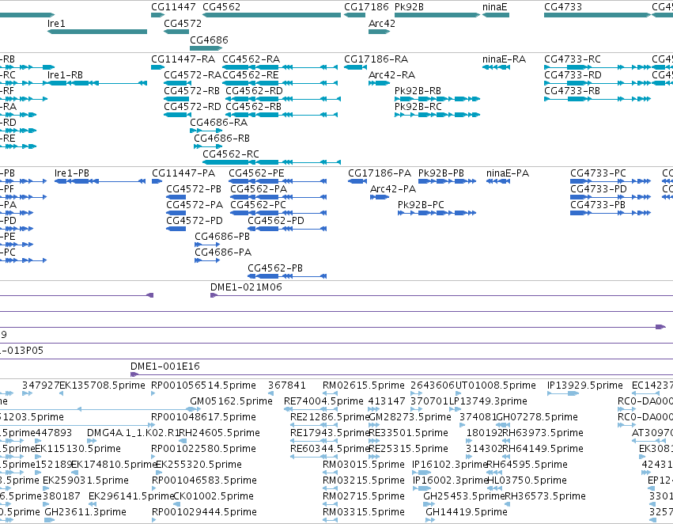Viewport: 673px width, 524px height.
Task: Click the GH14419.5prime EST label
Action: (x=467, y=512)
